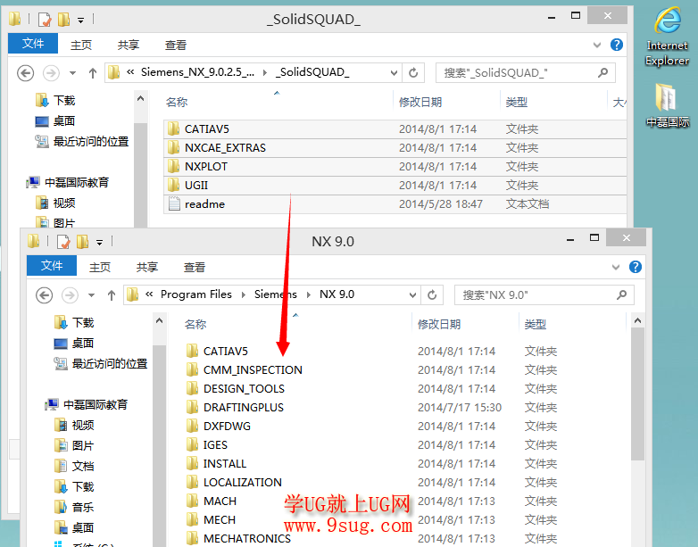Open 查看 tab in _SolidSQUAD_ window
This screenshot has height=547, width=698.
pos(175,45)
